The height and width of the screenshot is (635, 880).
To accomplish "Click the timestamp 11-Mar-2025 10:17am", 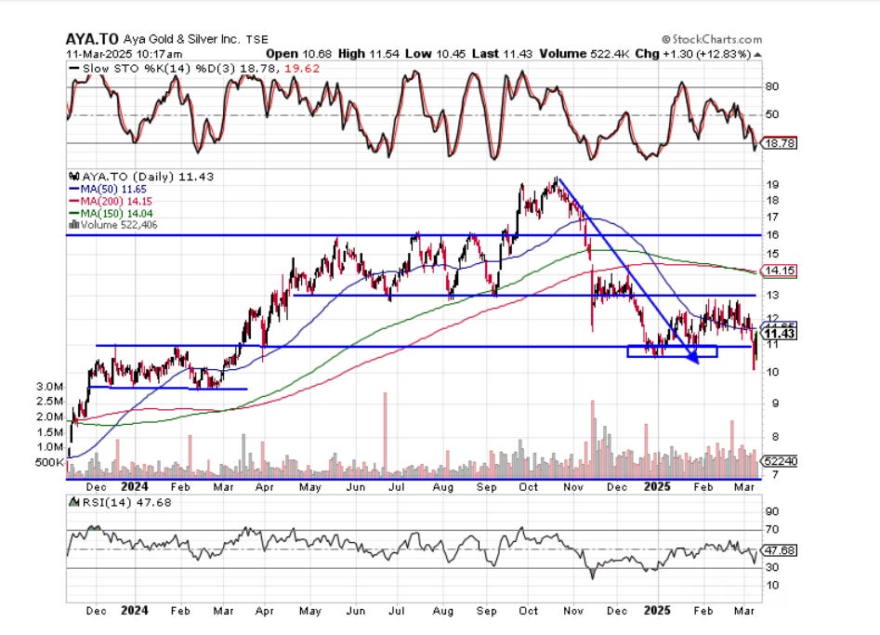I will point(124,54).
